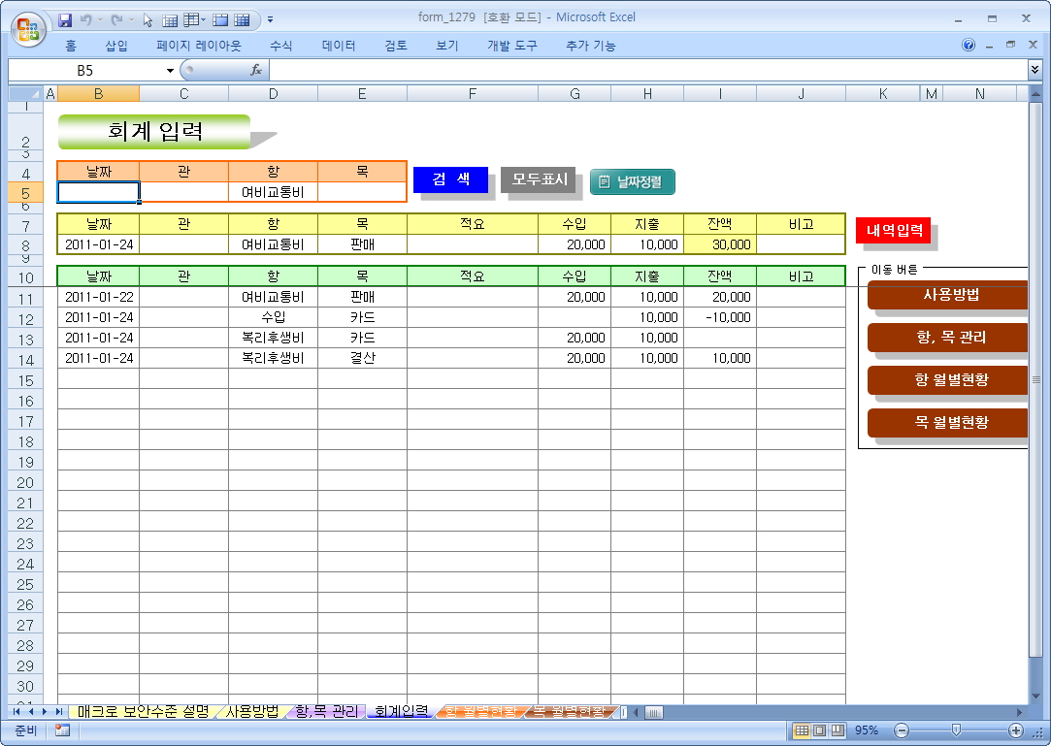Switch to Normal view

tap(802, 730)
